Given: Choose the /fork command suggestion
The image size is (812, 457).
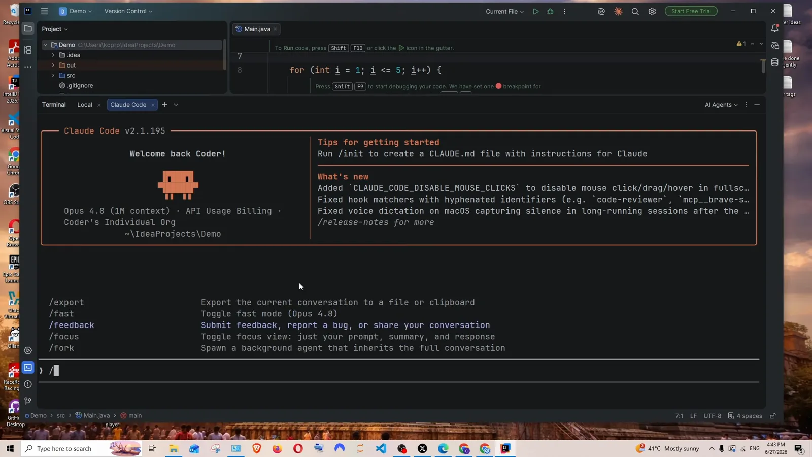Looking at the screenshot, I should pos(61,348).
